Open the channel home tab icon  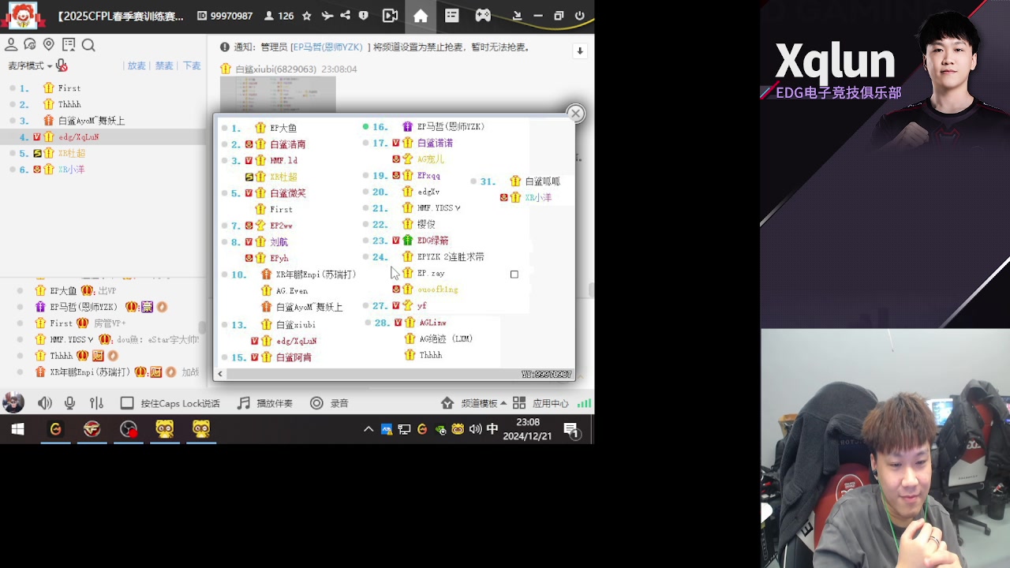421,16
